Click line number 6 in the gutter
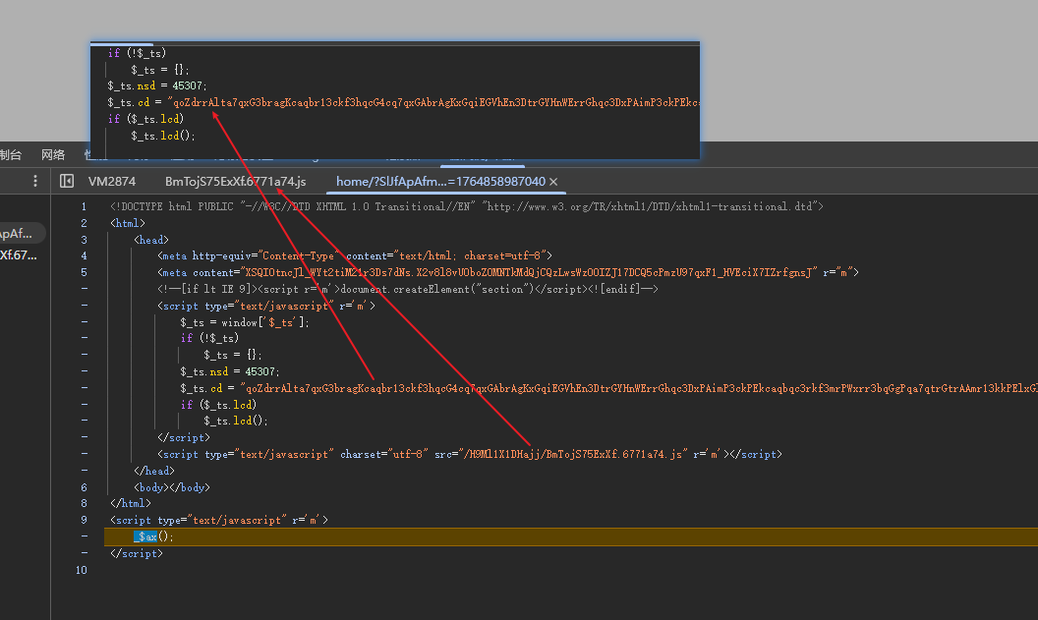The height and width of the screenshot is (620, 1038). point(84,487)
